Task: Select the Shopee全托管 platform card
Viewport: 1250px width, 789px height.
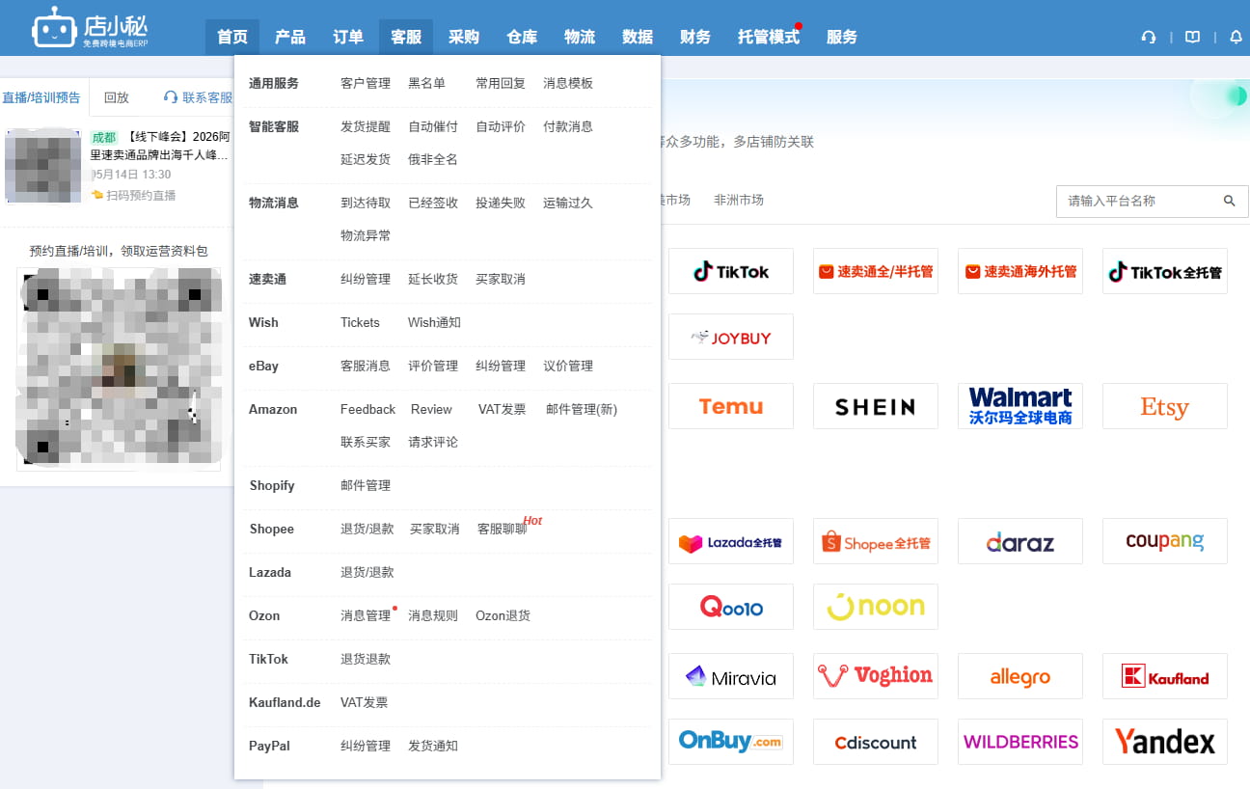Action: coord(876,541)
